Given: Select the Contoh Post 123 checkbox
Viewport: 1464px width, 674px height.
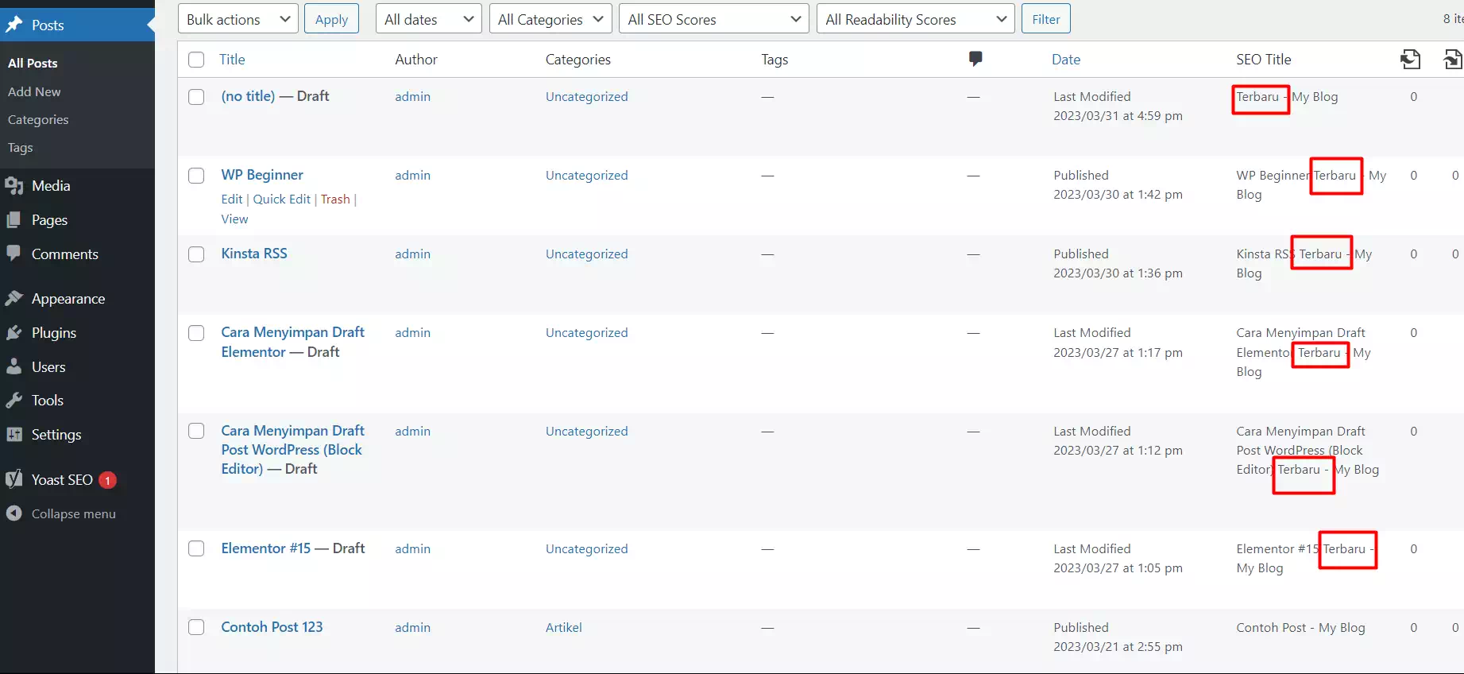Looking at the screenshot, I should click(196, 627).
